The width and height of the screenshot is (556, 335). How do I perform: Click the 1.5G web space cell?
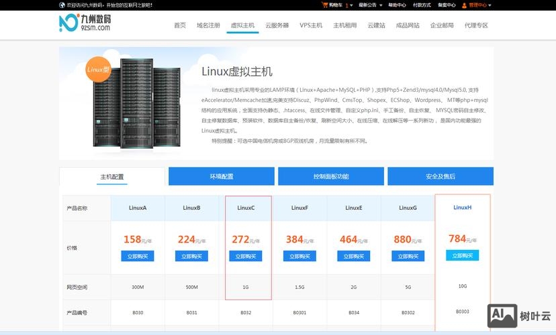(299, 287)
